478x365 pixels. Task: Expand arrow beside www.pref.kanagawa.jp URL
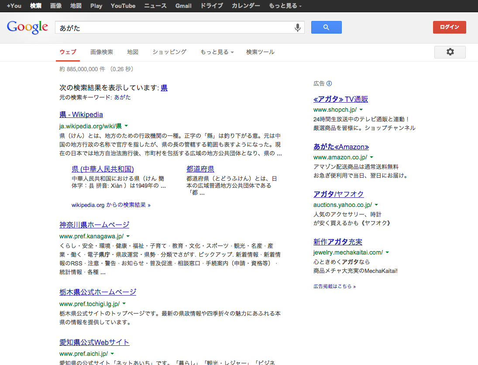click(128, 236)
